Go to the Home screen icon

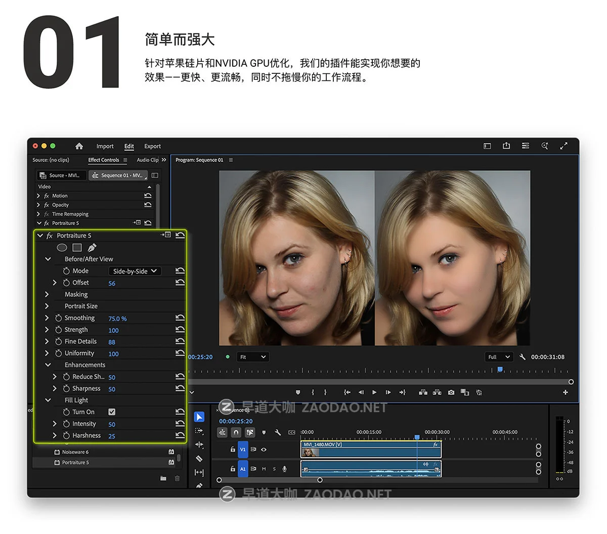pos(79,146)
